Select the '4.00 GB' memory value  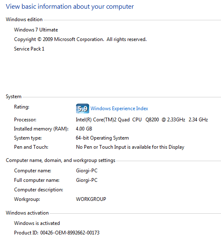click(84, 129)
